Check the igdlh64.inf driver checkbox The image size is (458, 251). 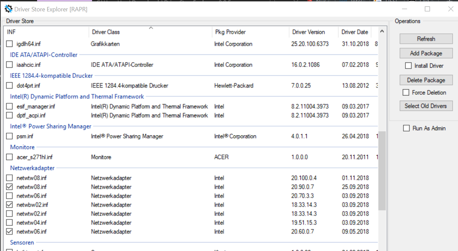point(10,44)
